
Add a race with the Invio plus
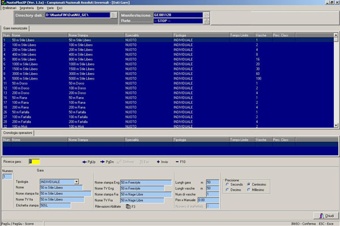coord(163,162)
